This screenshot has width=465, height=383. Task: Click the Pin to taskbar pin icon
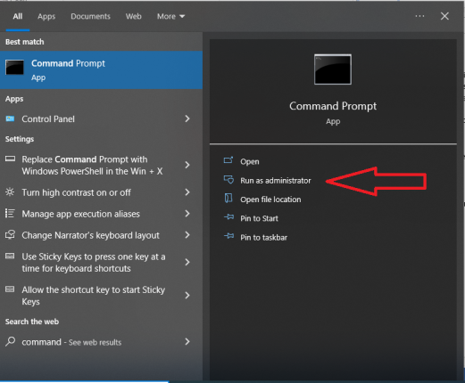228,236
